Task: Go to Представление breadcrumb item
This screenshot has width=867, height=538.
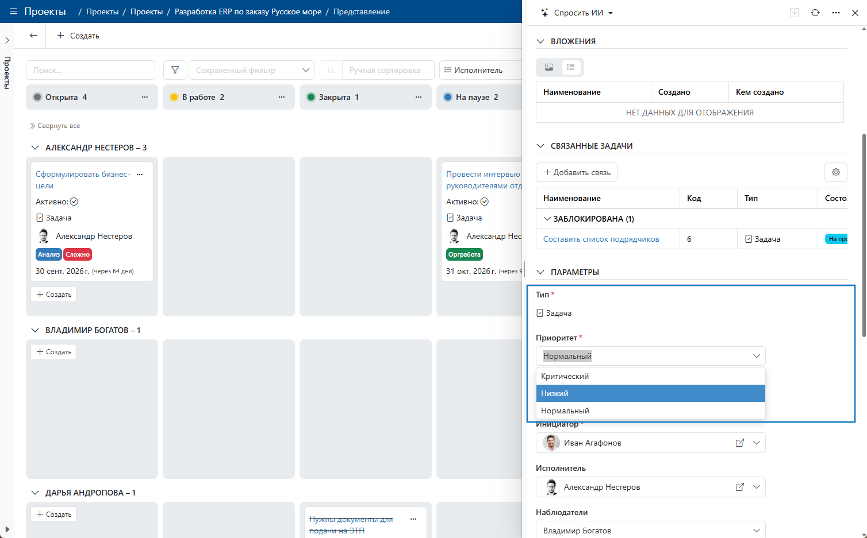Action: click(362, 11)
